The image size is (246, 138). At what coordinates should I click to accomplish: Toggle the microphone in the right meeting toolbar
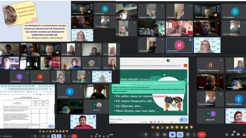pos(146,135)
